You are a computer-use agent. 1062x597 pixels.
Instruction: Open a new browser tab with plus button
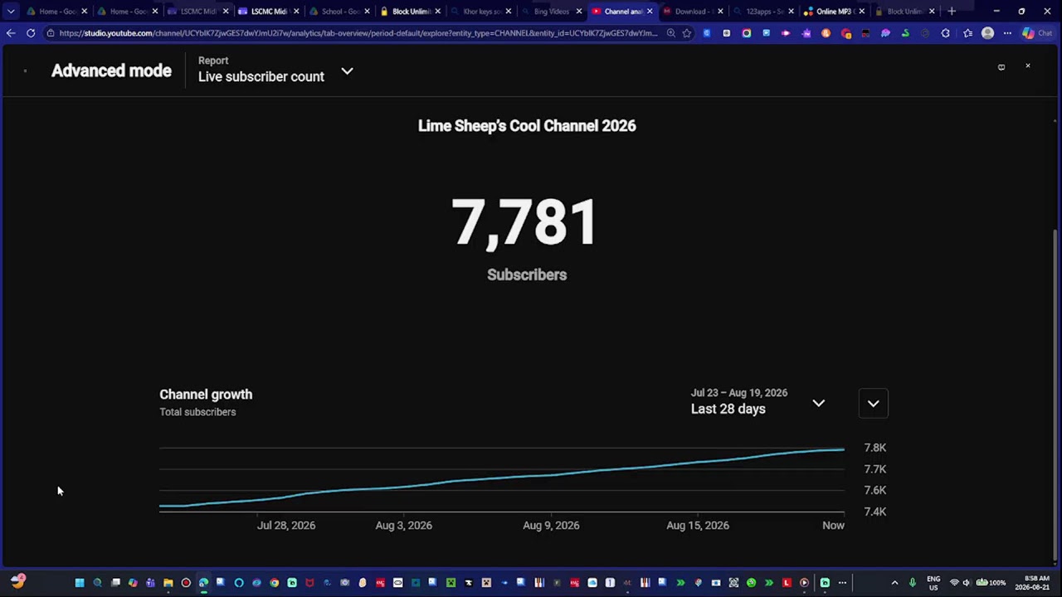[x=952, y=11]
